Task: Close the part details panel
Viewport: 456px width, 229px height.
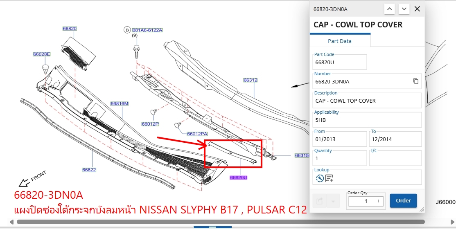Action: 417,9
